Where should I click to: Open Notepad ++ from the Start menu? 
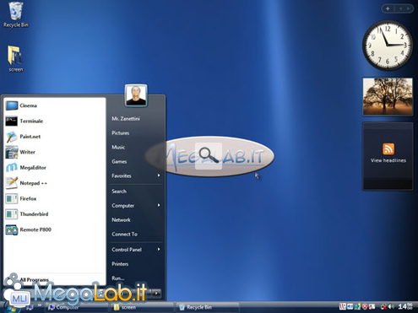click(54, 183)
